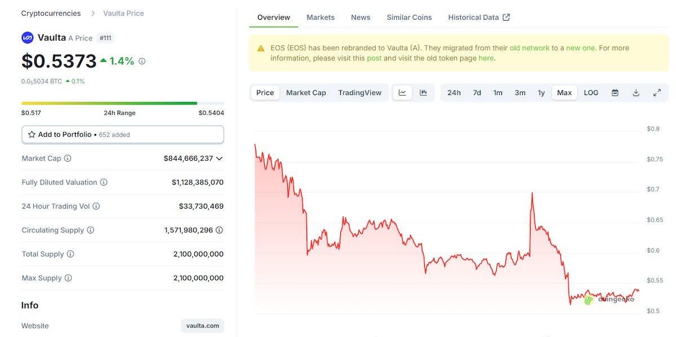Open Historical Data via its external link icon
Viewport: 676px width, 337px height.
coord(506,17)
